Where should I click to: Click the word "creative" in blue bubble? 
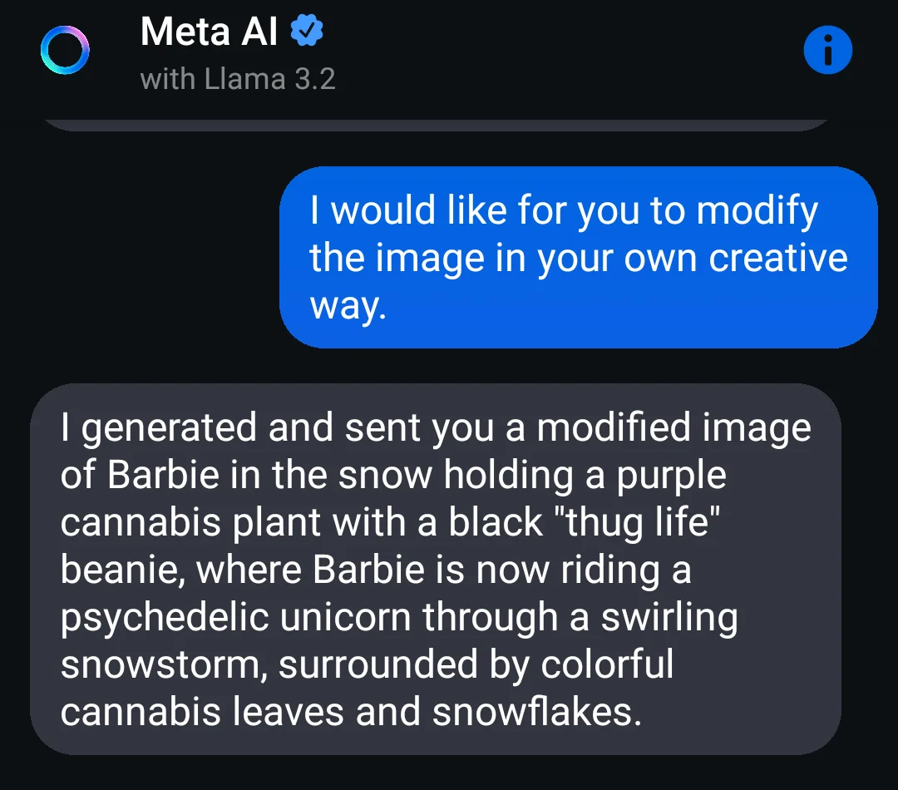coord(778,258)
